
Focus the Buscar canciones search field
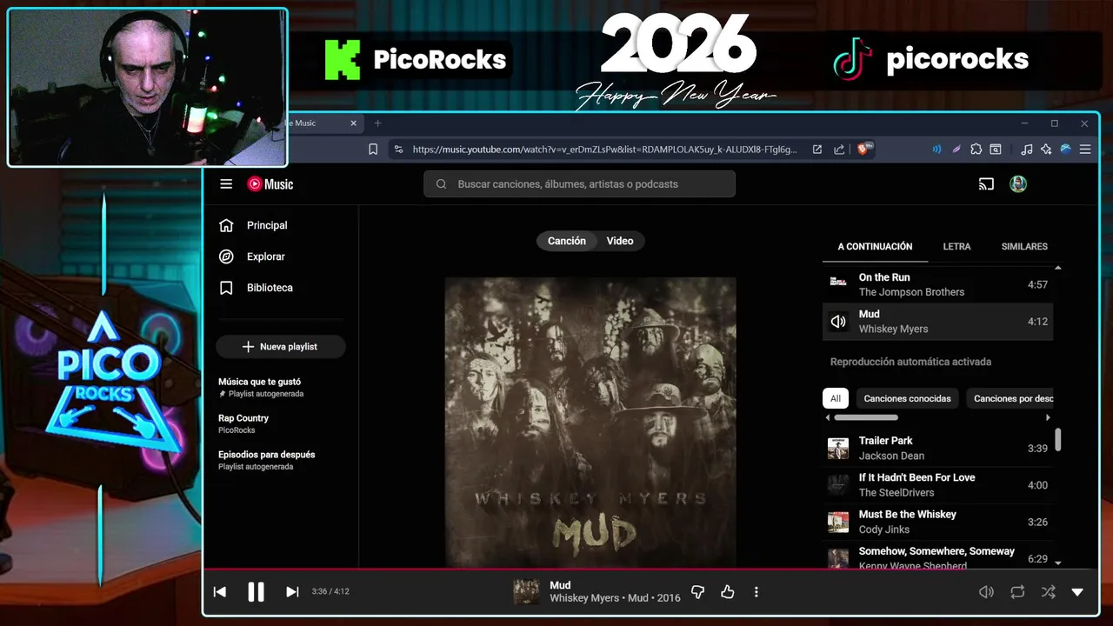tap(579, 183)
